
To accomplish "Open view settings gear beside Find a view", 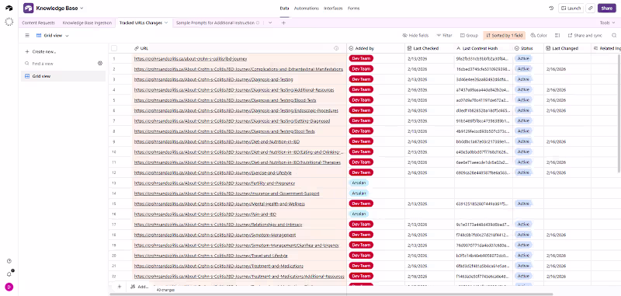I will pos(100,64).
